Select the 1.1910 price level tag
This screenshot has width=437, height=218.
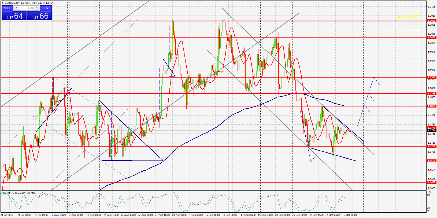(x=431, y=77)
